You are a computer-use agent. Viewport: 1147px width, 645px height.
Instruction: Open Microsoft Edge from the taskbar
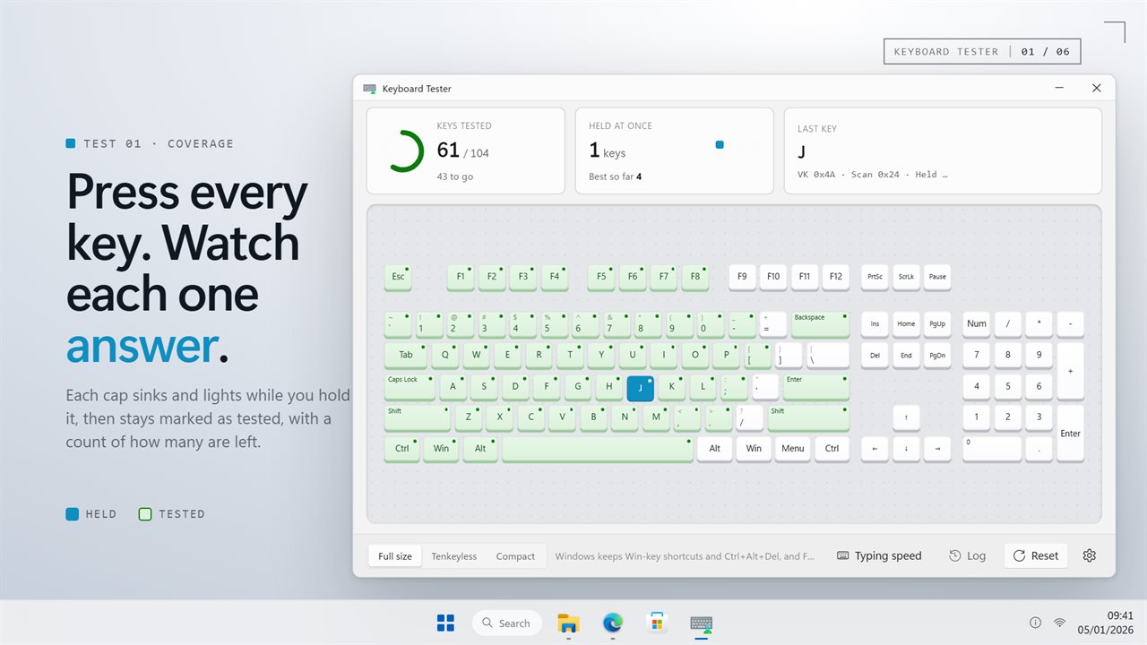pyautogui.click(x=612, y=623)
